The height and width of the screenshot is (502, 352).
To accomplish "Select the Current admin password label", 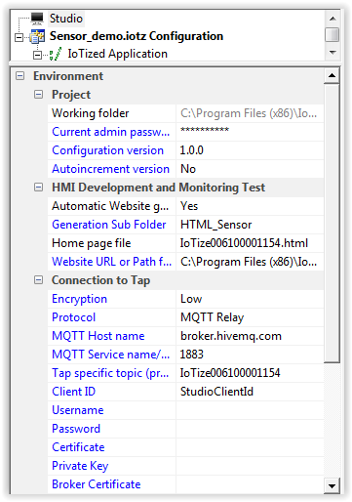I will click(110, 132).
